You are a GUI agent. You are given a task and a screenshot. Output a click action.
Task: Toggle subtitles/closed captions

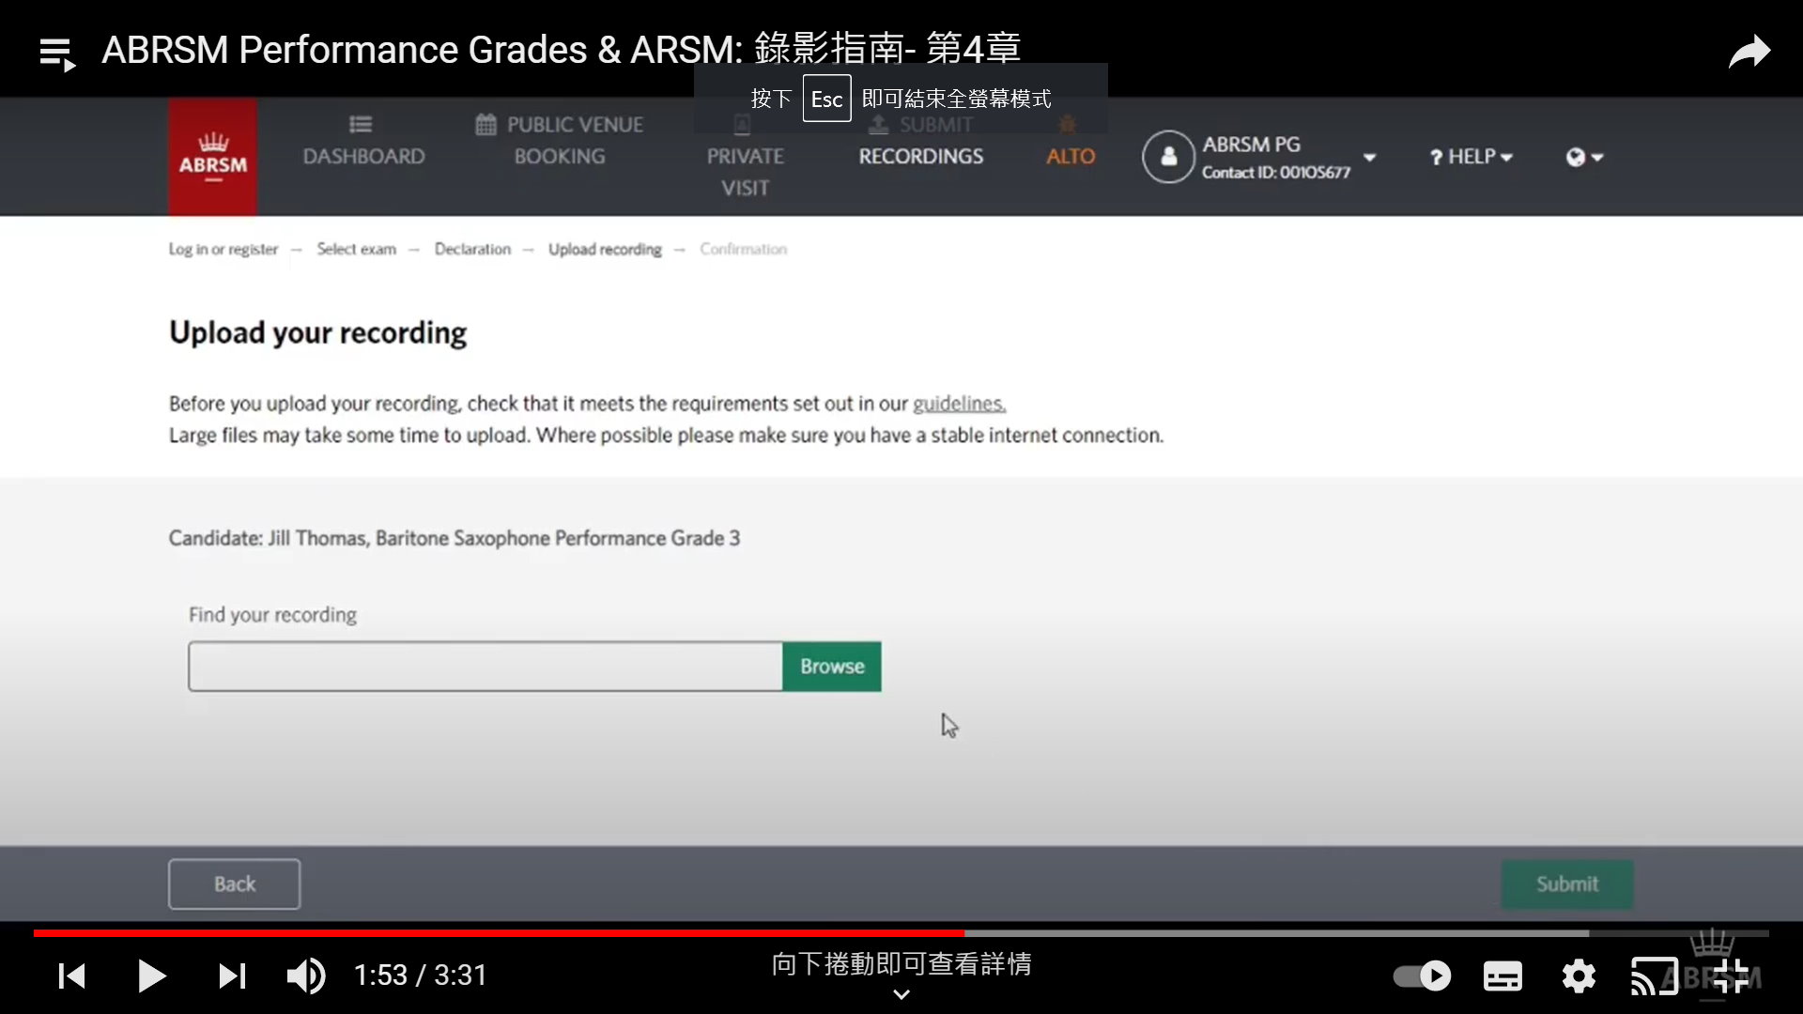[1502, 976]
